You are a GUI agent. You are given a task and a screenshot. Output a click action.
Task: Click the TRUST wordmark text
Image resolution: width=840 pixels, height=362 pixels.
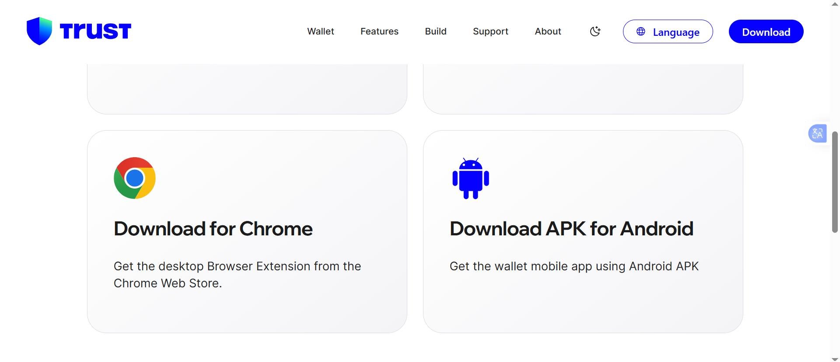[95, 31]
